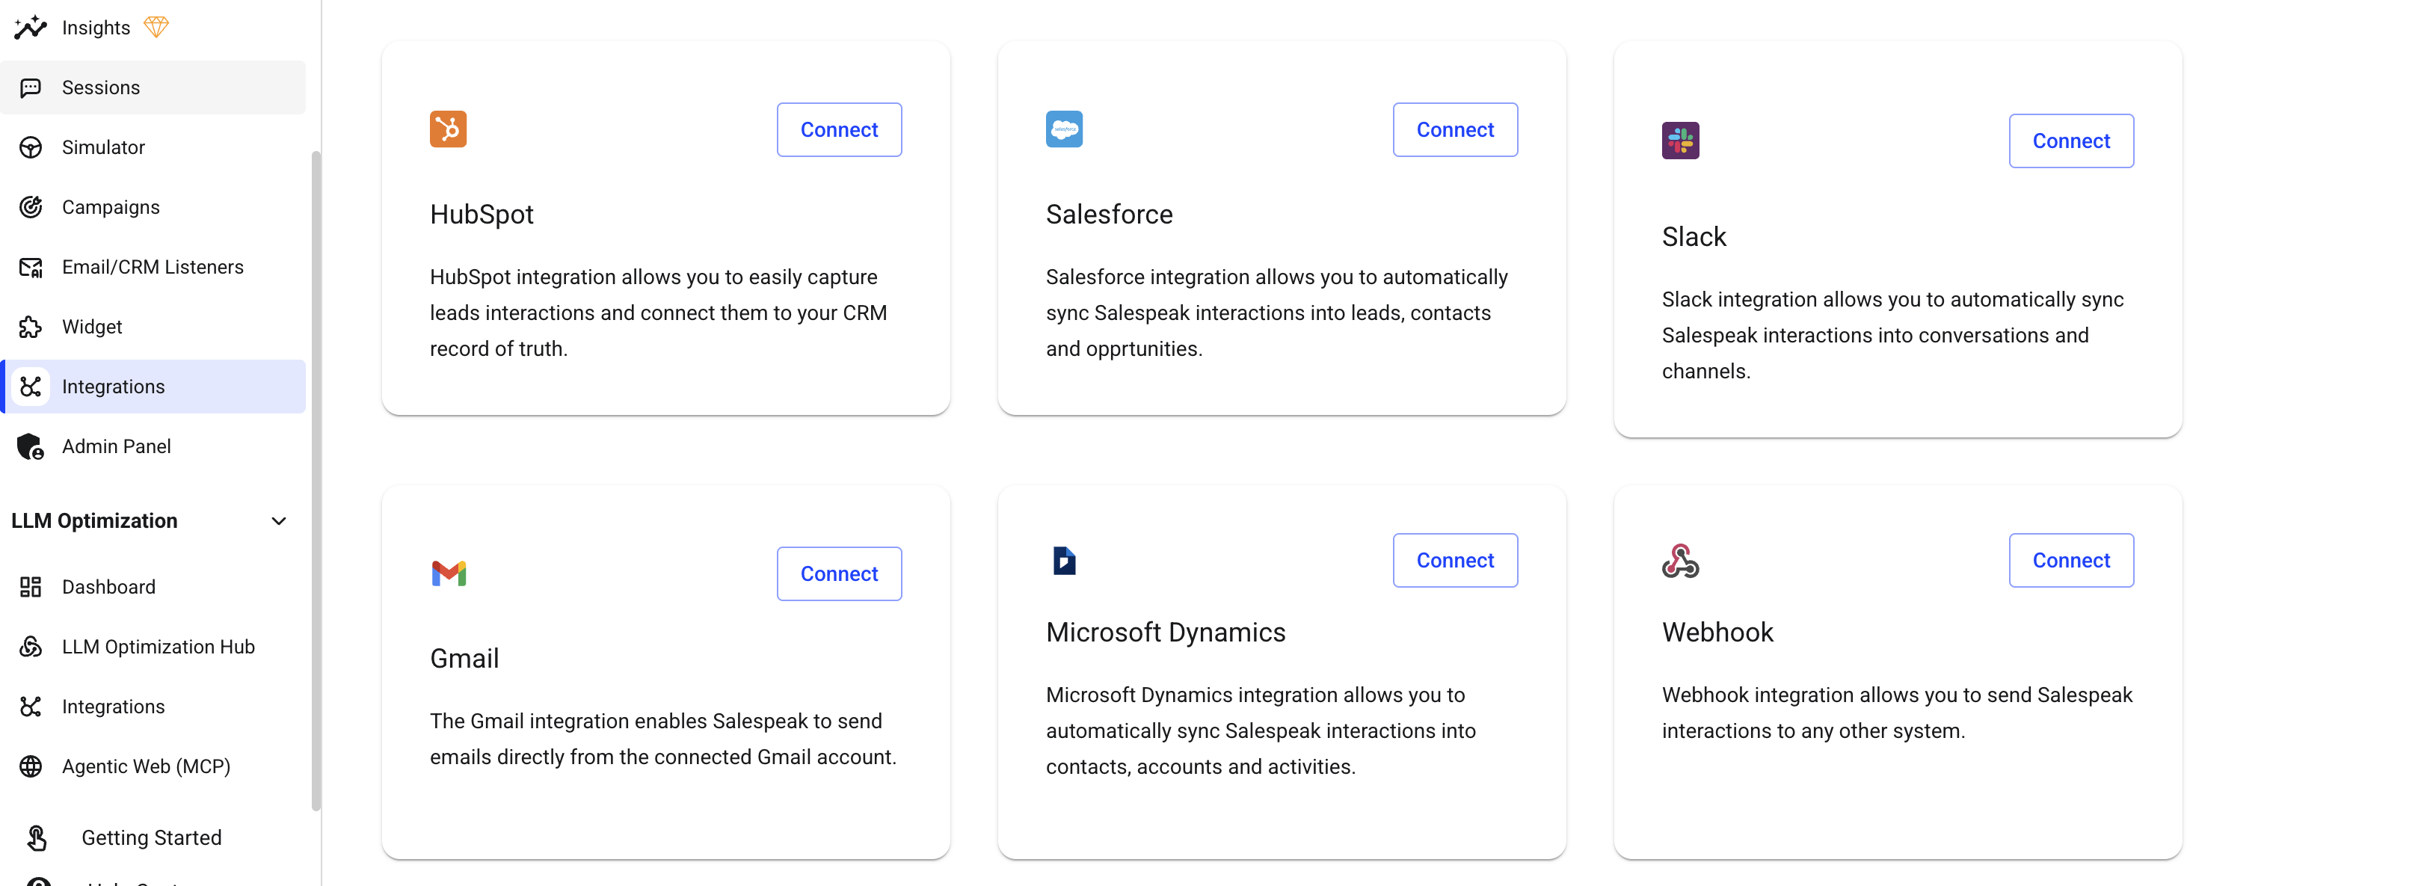Viewport: 2430px width, 886px height.
Task: Connect the Slack integration
Action: click(2070, 141)
